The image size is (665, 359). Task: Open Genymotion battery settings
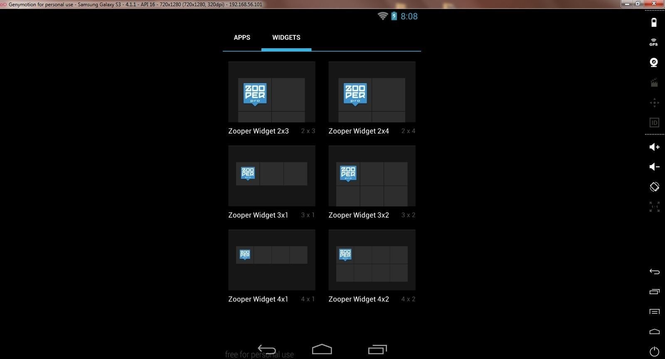(654, 22)
